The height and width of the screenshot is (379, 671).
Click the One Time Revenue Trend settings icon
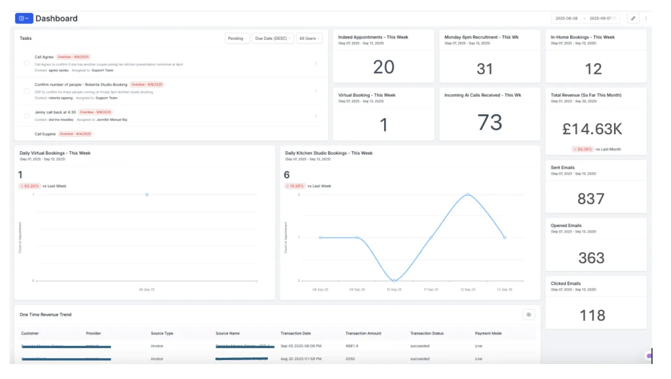[x=528, y=315]
